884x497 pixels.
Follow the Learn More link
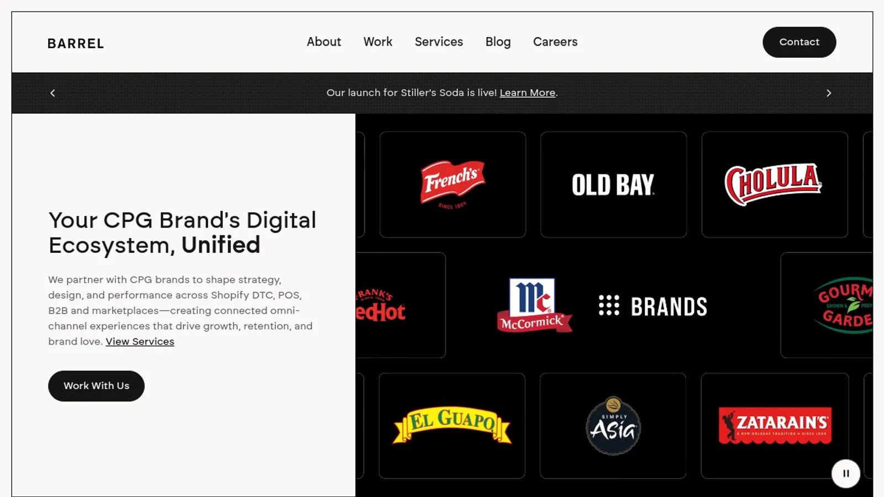coord(527,93)
